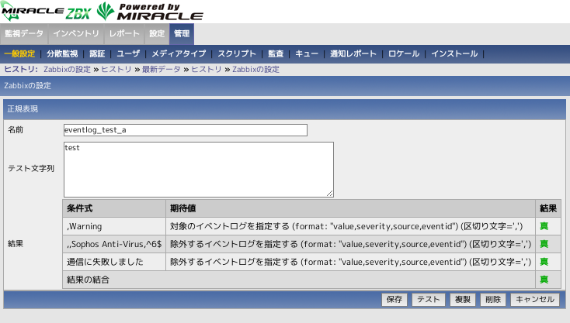This screenshot has width=570, height=323.
Task: Open 分散監視 submenu item
Action: [x=62, y=54]
